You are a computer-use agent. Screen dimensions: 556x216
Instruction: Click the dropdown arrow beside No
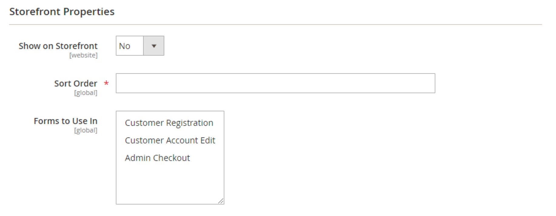(154, 46)
